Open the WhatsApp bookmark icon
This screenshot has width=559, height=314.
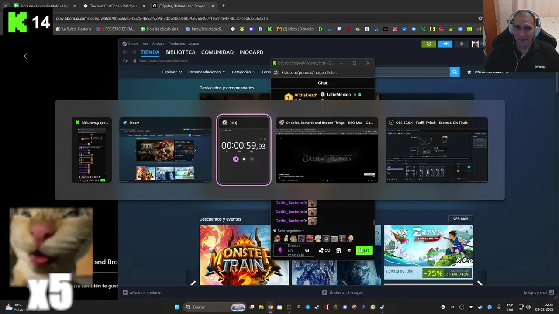click(423, 29)
